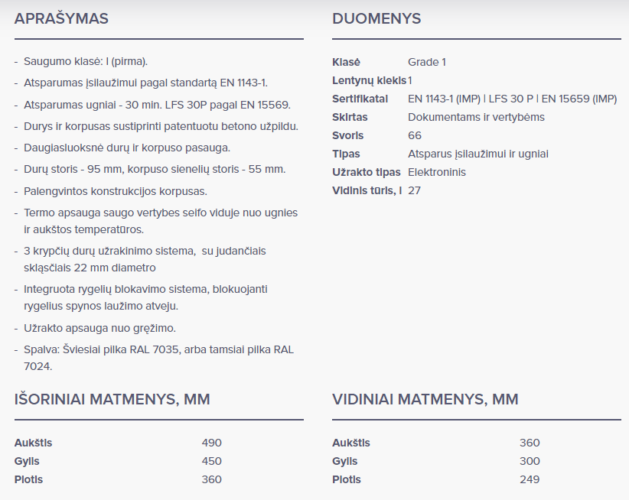629x500 pixels.
Task: Click the 'Sertifikatai' label
Action: point(360,99)
